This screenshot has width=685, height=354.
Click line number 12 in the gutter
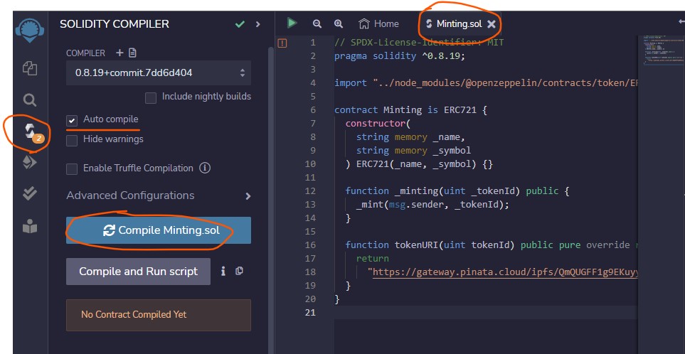[310, 191]
